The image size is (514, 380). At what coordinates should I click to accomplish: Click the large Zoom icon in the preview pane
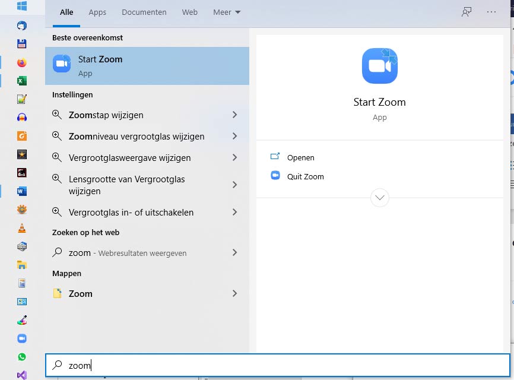pos(380,65)
